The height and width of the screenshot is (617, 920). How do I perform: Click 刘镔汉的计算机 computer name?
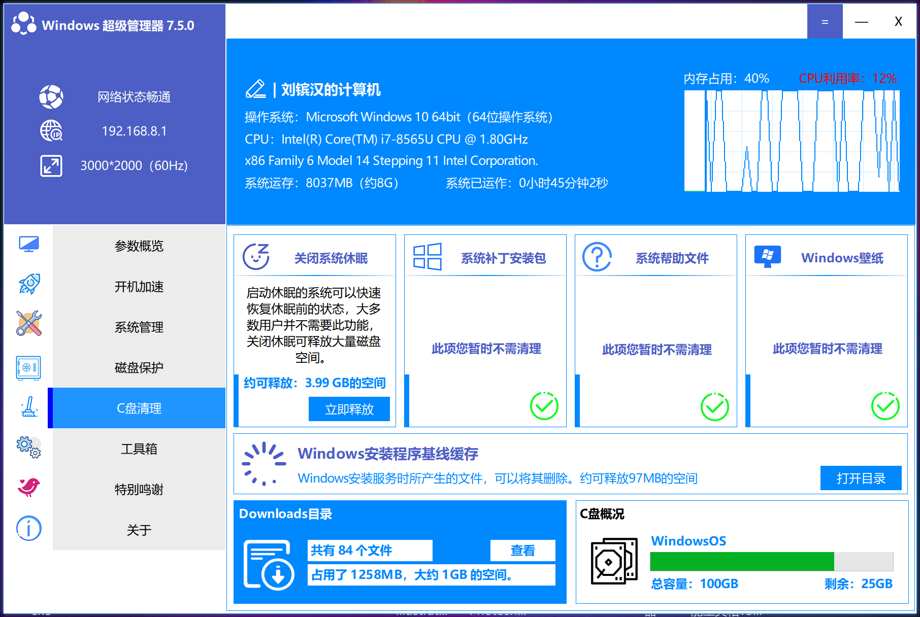pyautogui.click(x=331, y=90)
